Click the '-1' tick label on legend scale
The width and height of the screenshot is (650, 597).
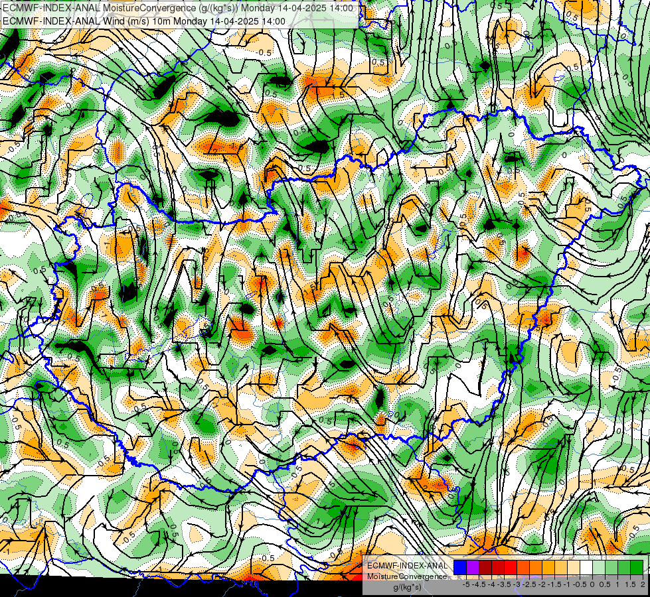pos(567,584)
